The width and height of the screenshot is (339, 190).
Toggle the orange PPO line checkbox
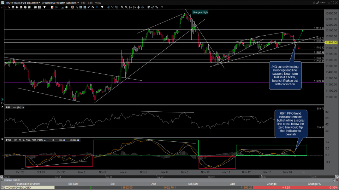(53, 140)
